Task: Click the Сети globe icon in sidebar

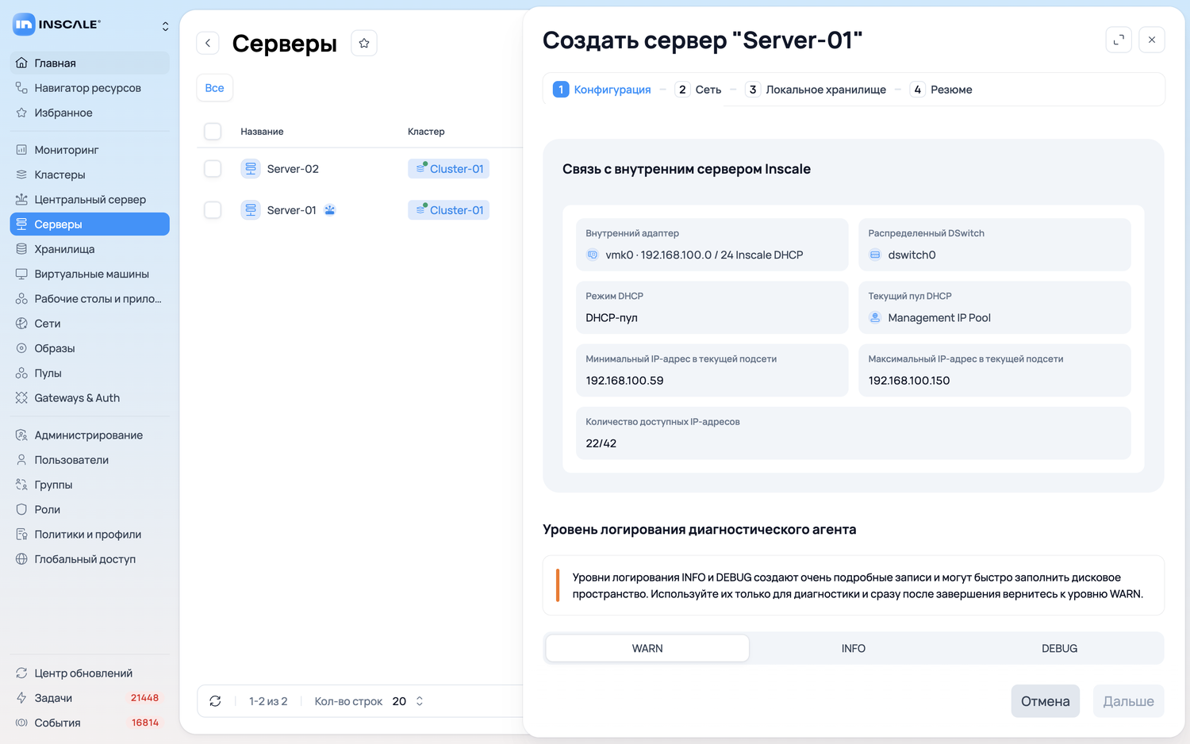Action: pos(21,324)
